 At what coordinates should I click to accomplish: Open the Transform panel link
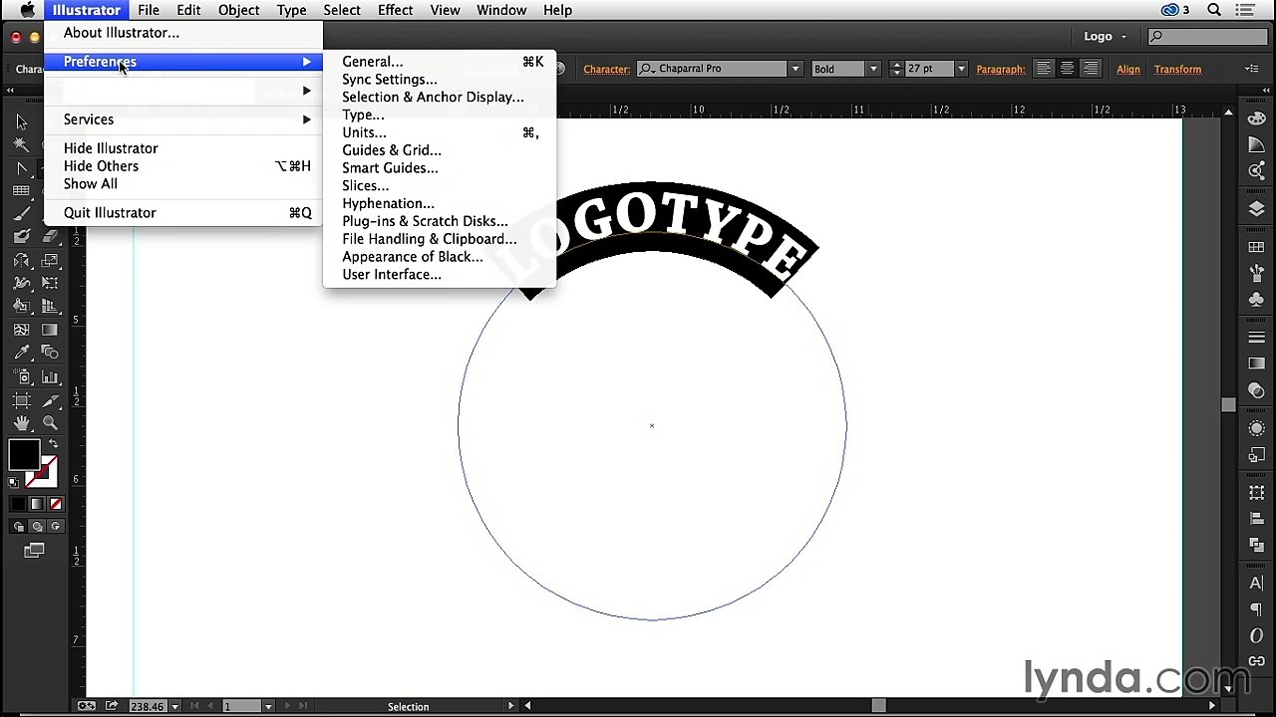tap(1177, 69)
